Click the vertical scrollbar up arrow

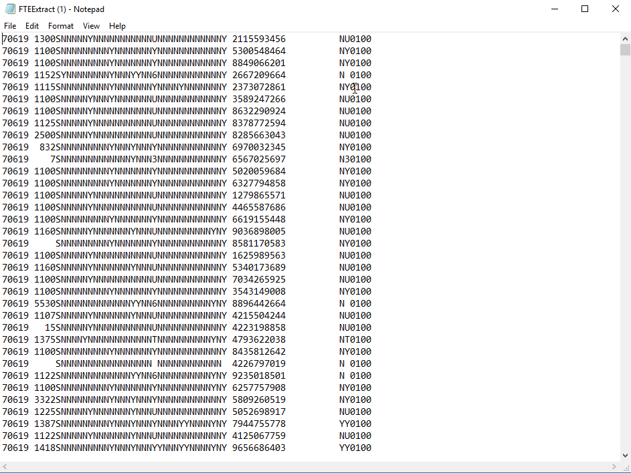point(625,39)
